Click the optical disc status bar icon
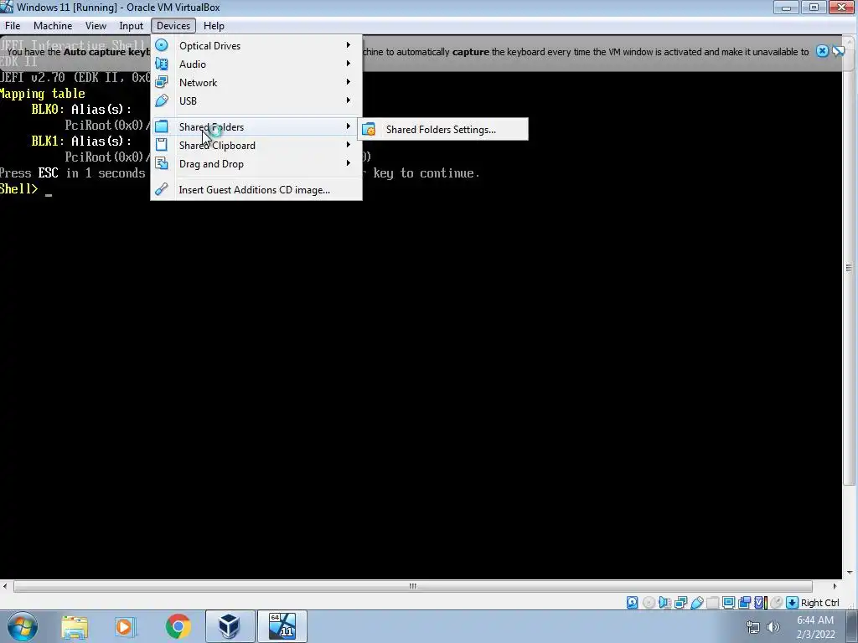The width and height of the screenshot is (858, 643). coord(649,603)
